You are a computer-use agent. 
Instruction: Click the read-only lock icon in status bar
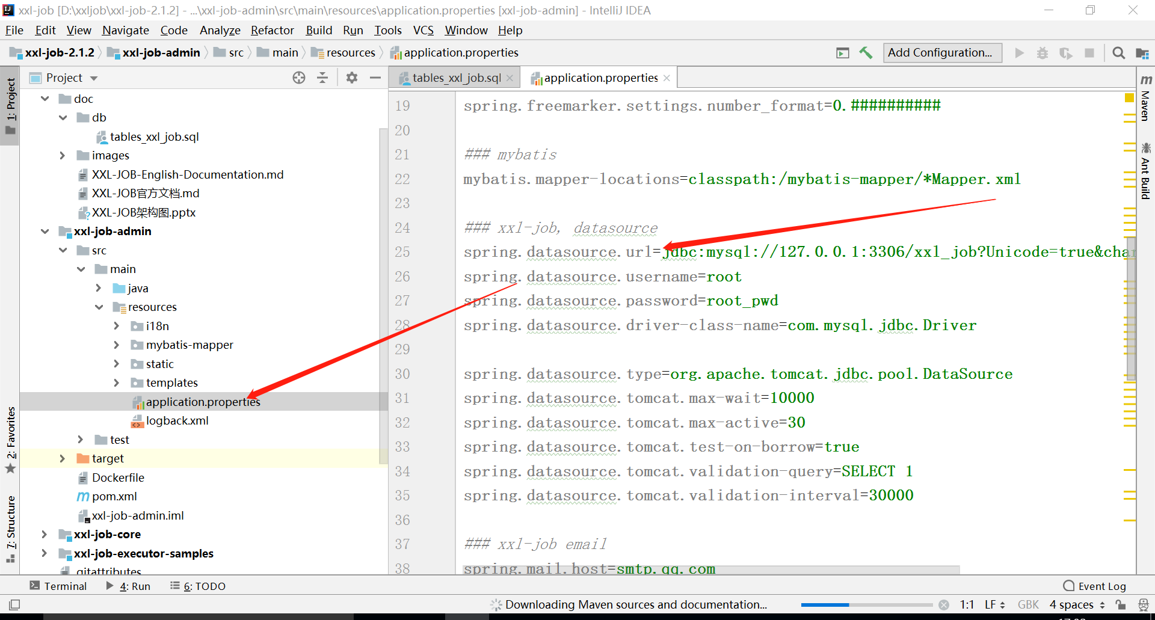1120,605
